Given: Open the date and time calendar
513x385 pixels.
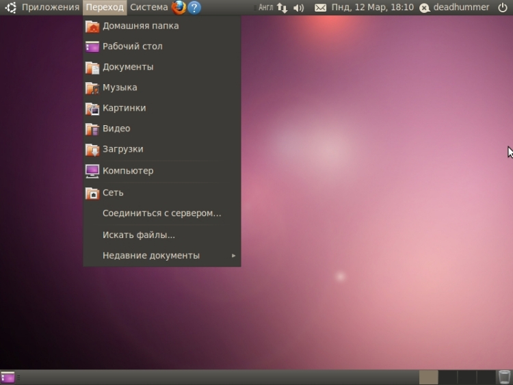Looking at the screenshot, I should point(372,8).
